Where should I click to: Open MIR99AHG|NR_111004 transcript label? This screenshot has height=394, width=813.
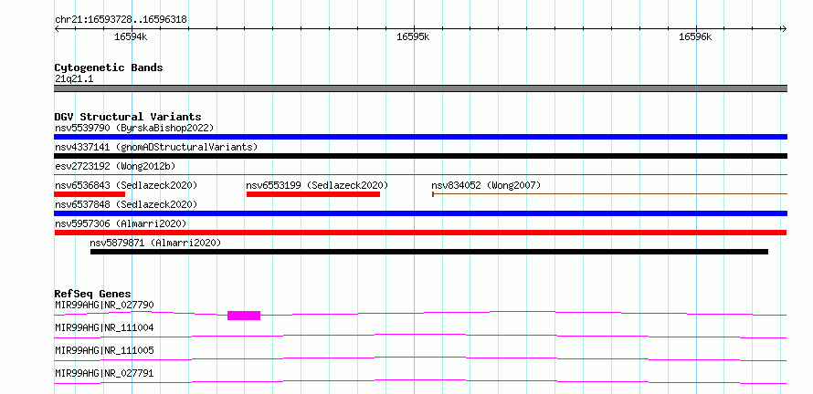click(104, 327)
